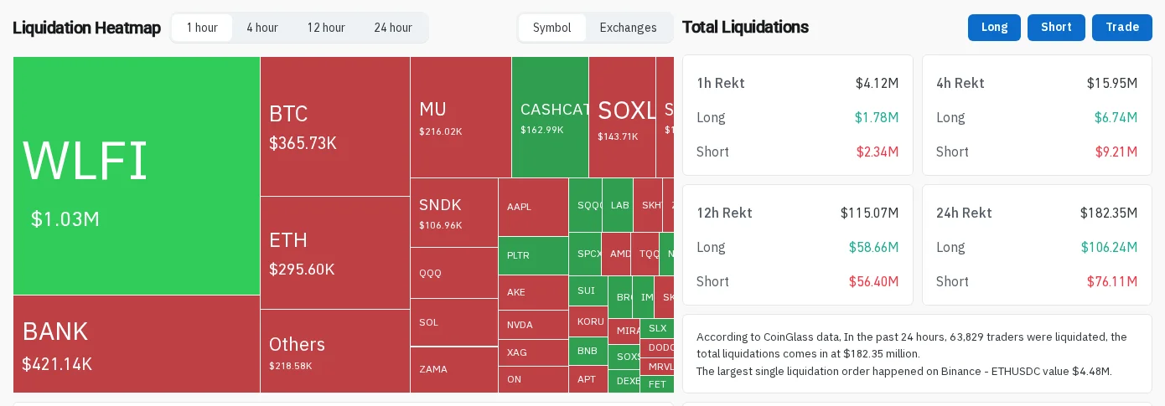
Task: Click the green CASHCAT tile
Action: (x=550, y=117)
